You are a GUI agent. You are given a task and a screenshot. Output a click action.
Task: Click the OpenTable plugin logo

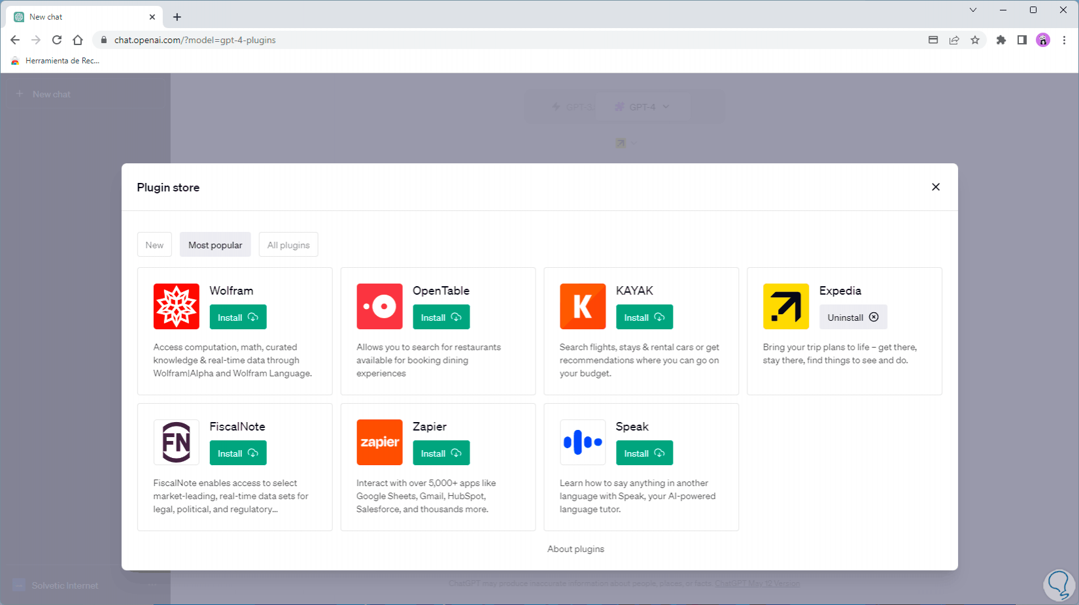(x=379, y=306)
